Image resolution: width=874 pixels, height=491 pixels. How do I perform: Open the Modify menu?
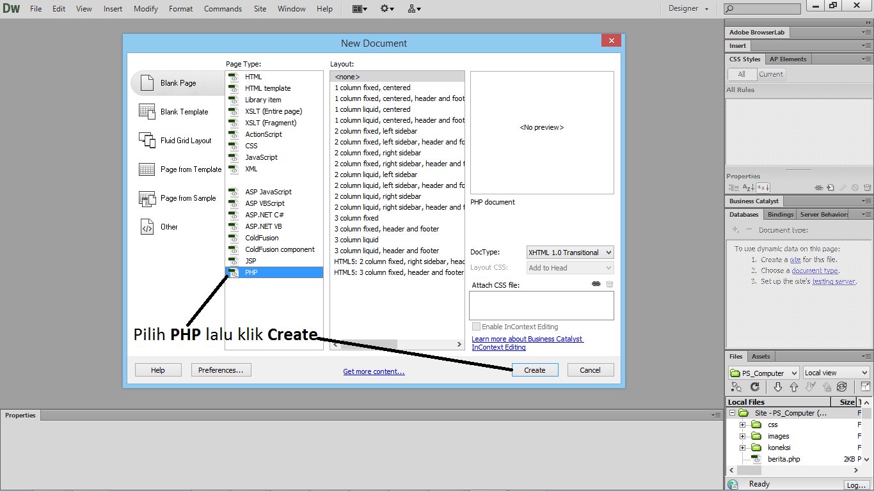pos(146,9)
